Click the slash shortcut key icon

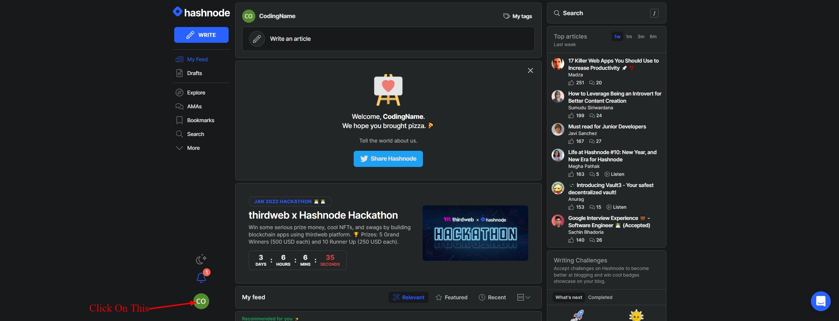point(654,13)
